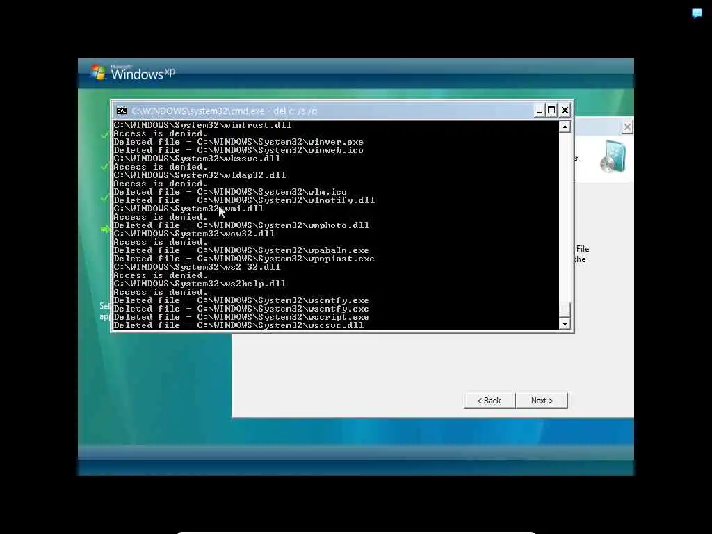
Task: Close the cmd.exe command window
Action: click(x=565, y=111)
